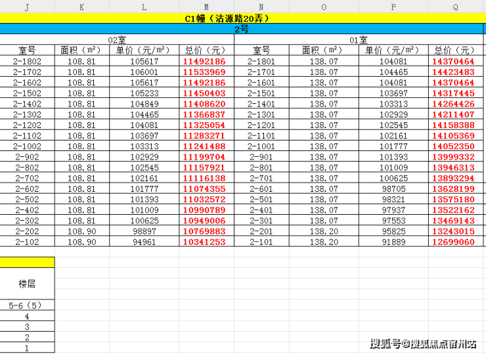Viewport: 486px width, 354px height.
Task: Click the 楼层 header cell
Action: pos(28,283)
